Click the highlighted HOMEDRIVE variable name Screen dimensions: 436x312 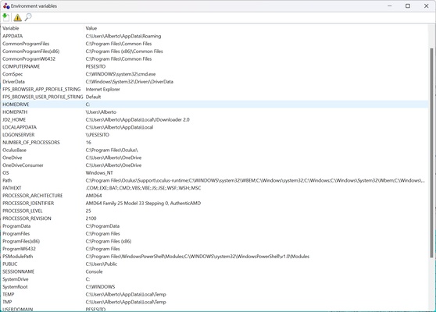click(x=16, y=105)
